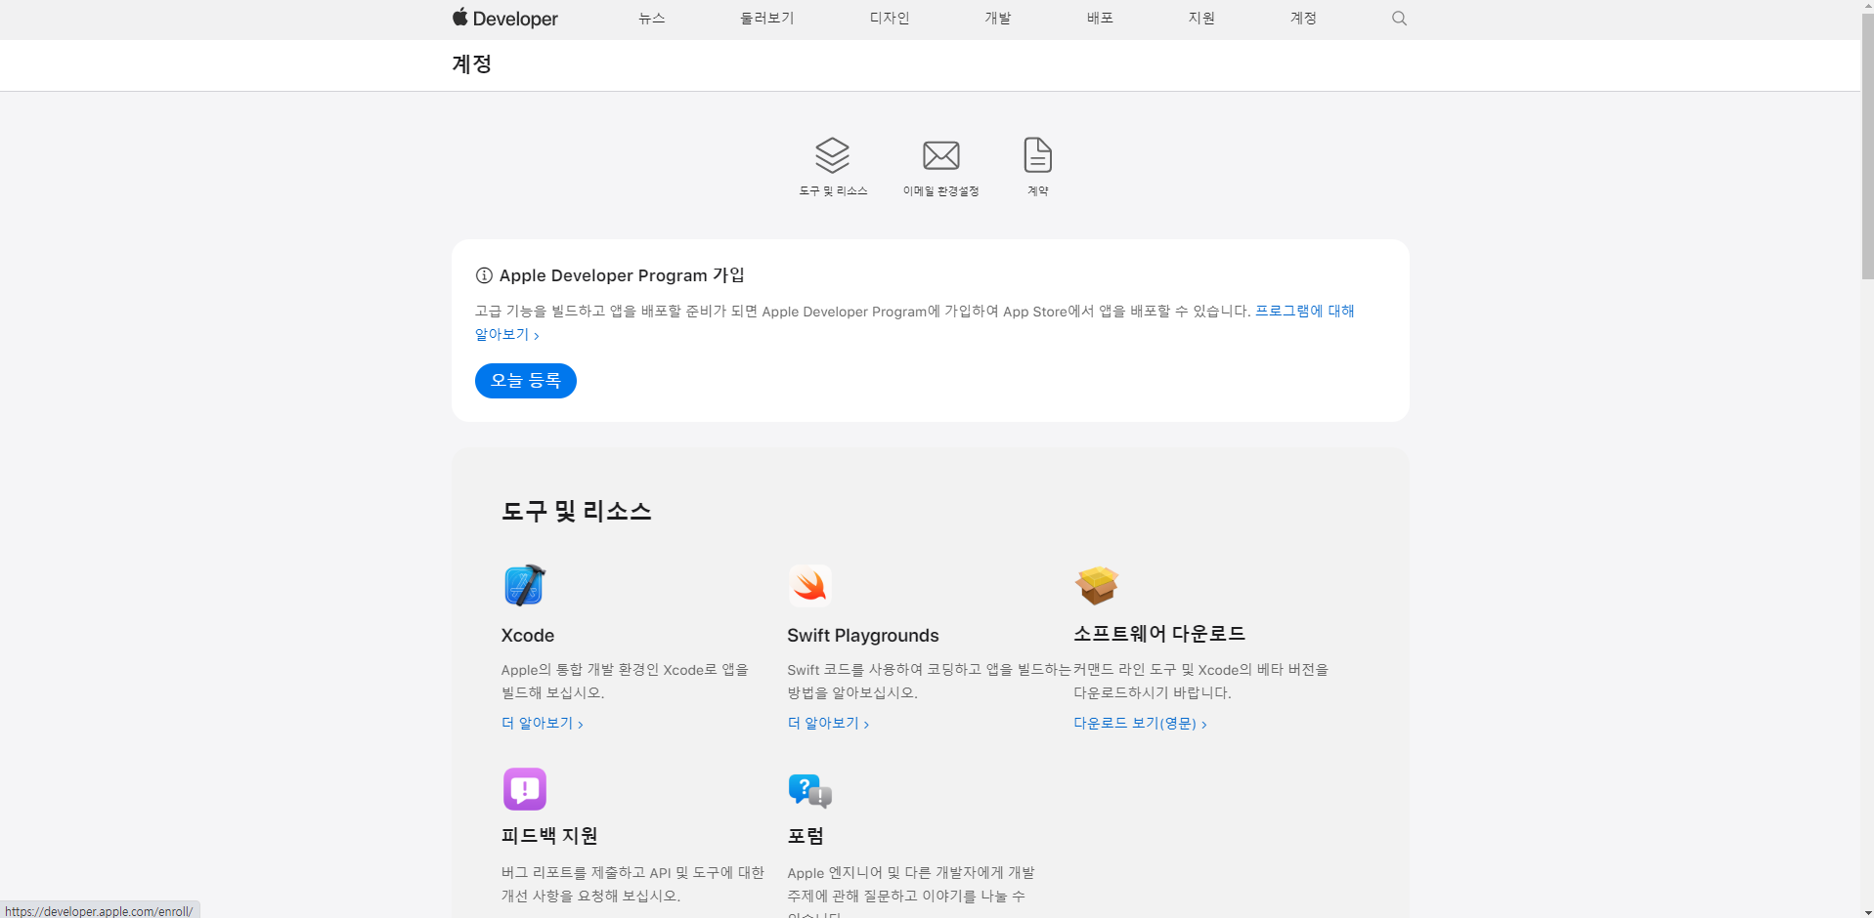Click the Apple Developer logo
1874x918 pixels.
[504, 18]
